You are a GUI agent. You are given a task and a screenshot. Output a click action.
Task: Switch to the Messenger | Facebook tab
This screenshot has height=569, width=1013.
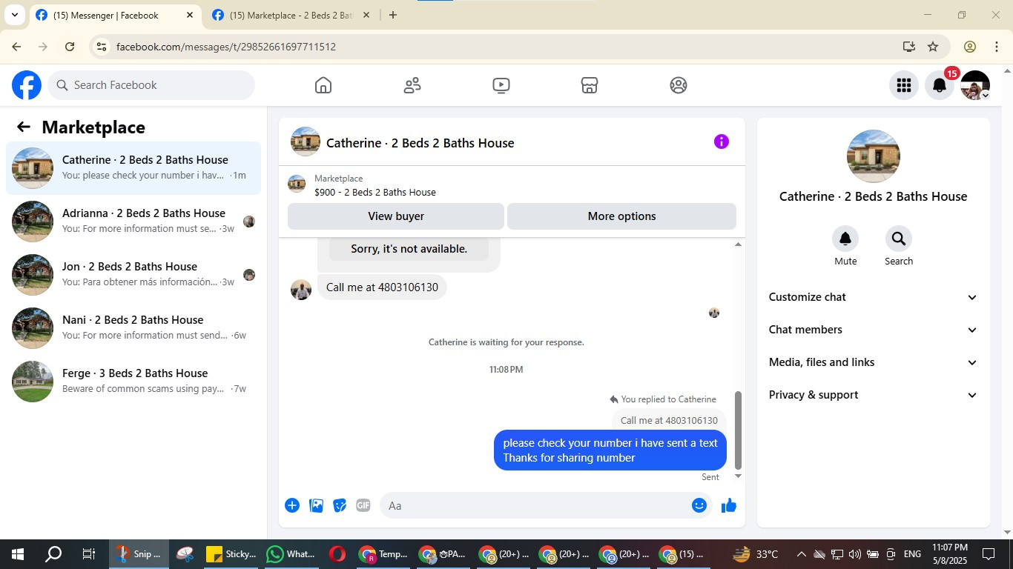click(x=115, y=16)
